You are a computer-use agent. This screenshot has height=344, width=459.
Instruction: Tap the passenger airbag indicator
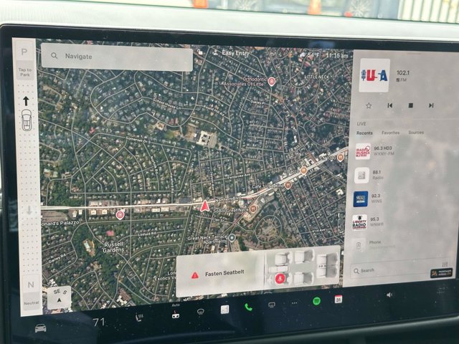pyautogui.click(x=442, y=273)
